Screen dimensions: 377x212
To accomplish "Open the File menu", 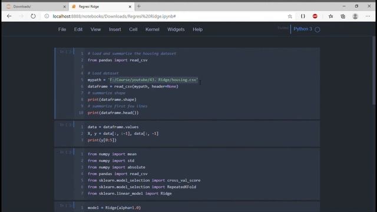I will coord(62,29).
